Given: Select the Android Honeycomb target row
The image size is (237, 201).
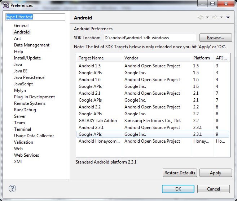Looking at the screenshot, I should [x=153, y=141].
